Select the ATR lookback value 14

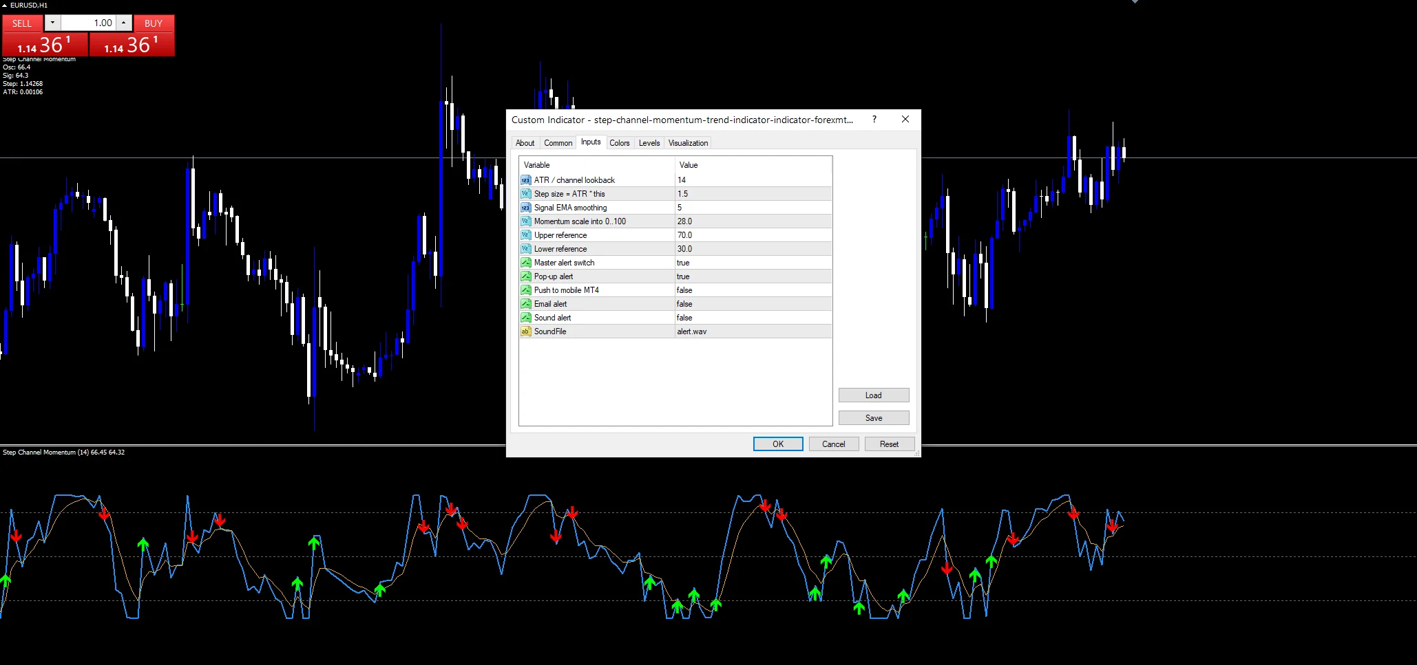click(x=753, y=180)
